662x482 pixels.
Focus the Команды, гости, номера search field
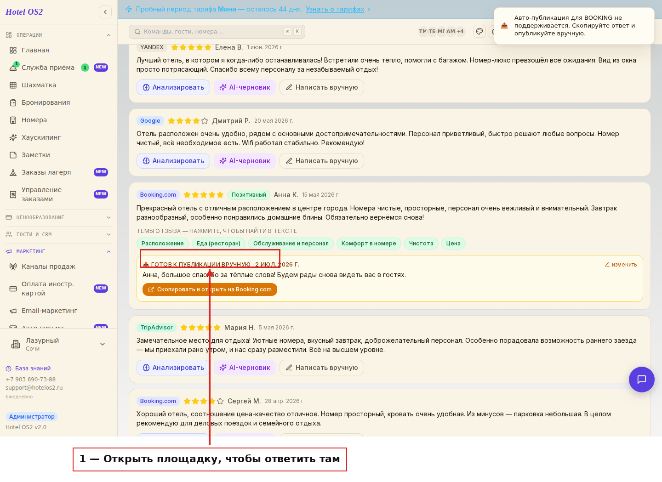click(x=217, y=32)
